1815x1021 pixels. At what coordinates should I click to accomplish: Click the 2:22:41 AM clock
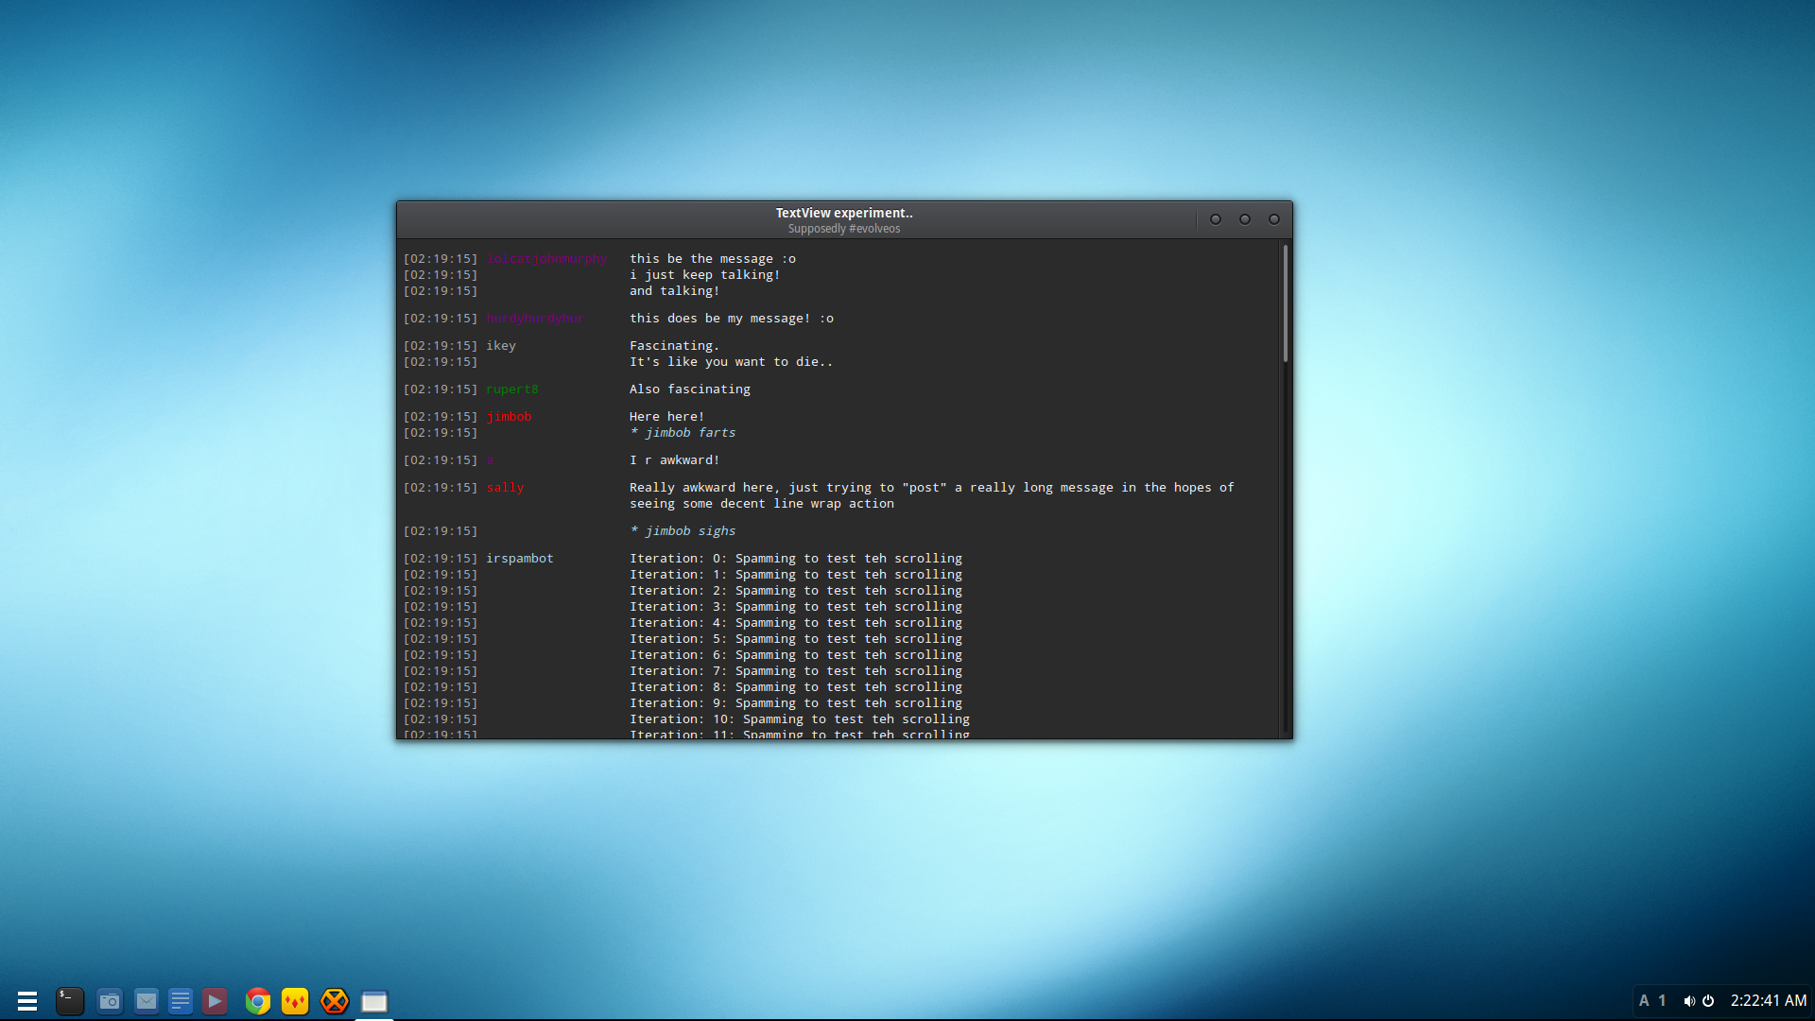1769,1000
